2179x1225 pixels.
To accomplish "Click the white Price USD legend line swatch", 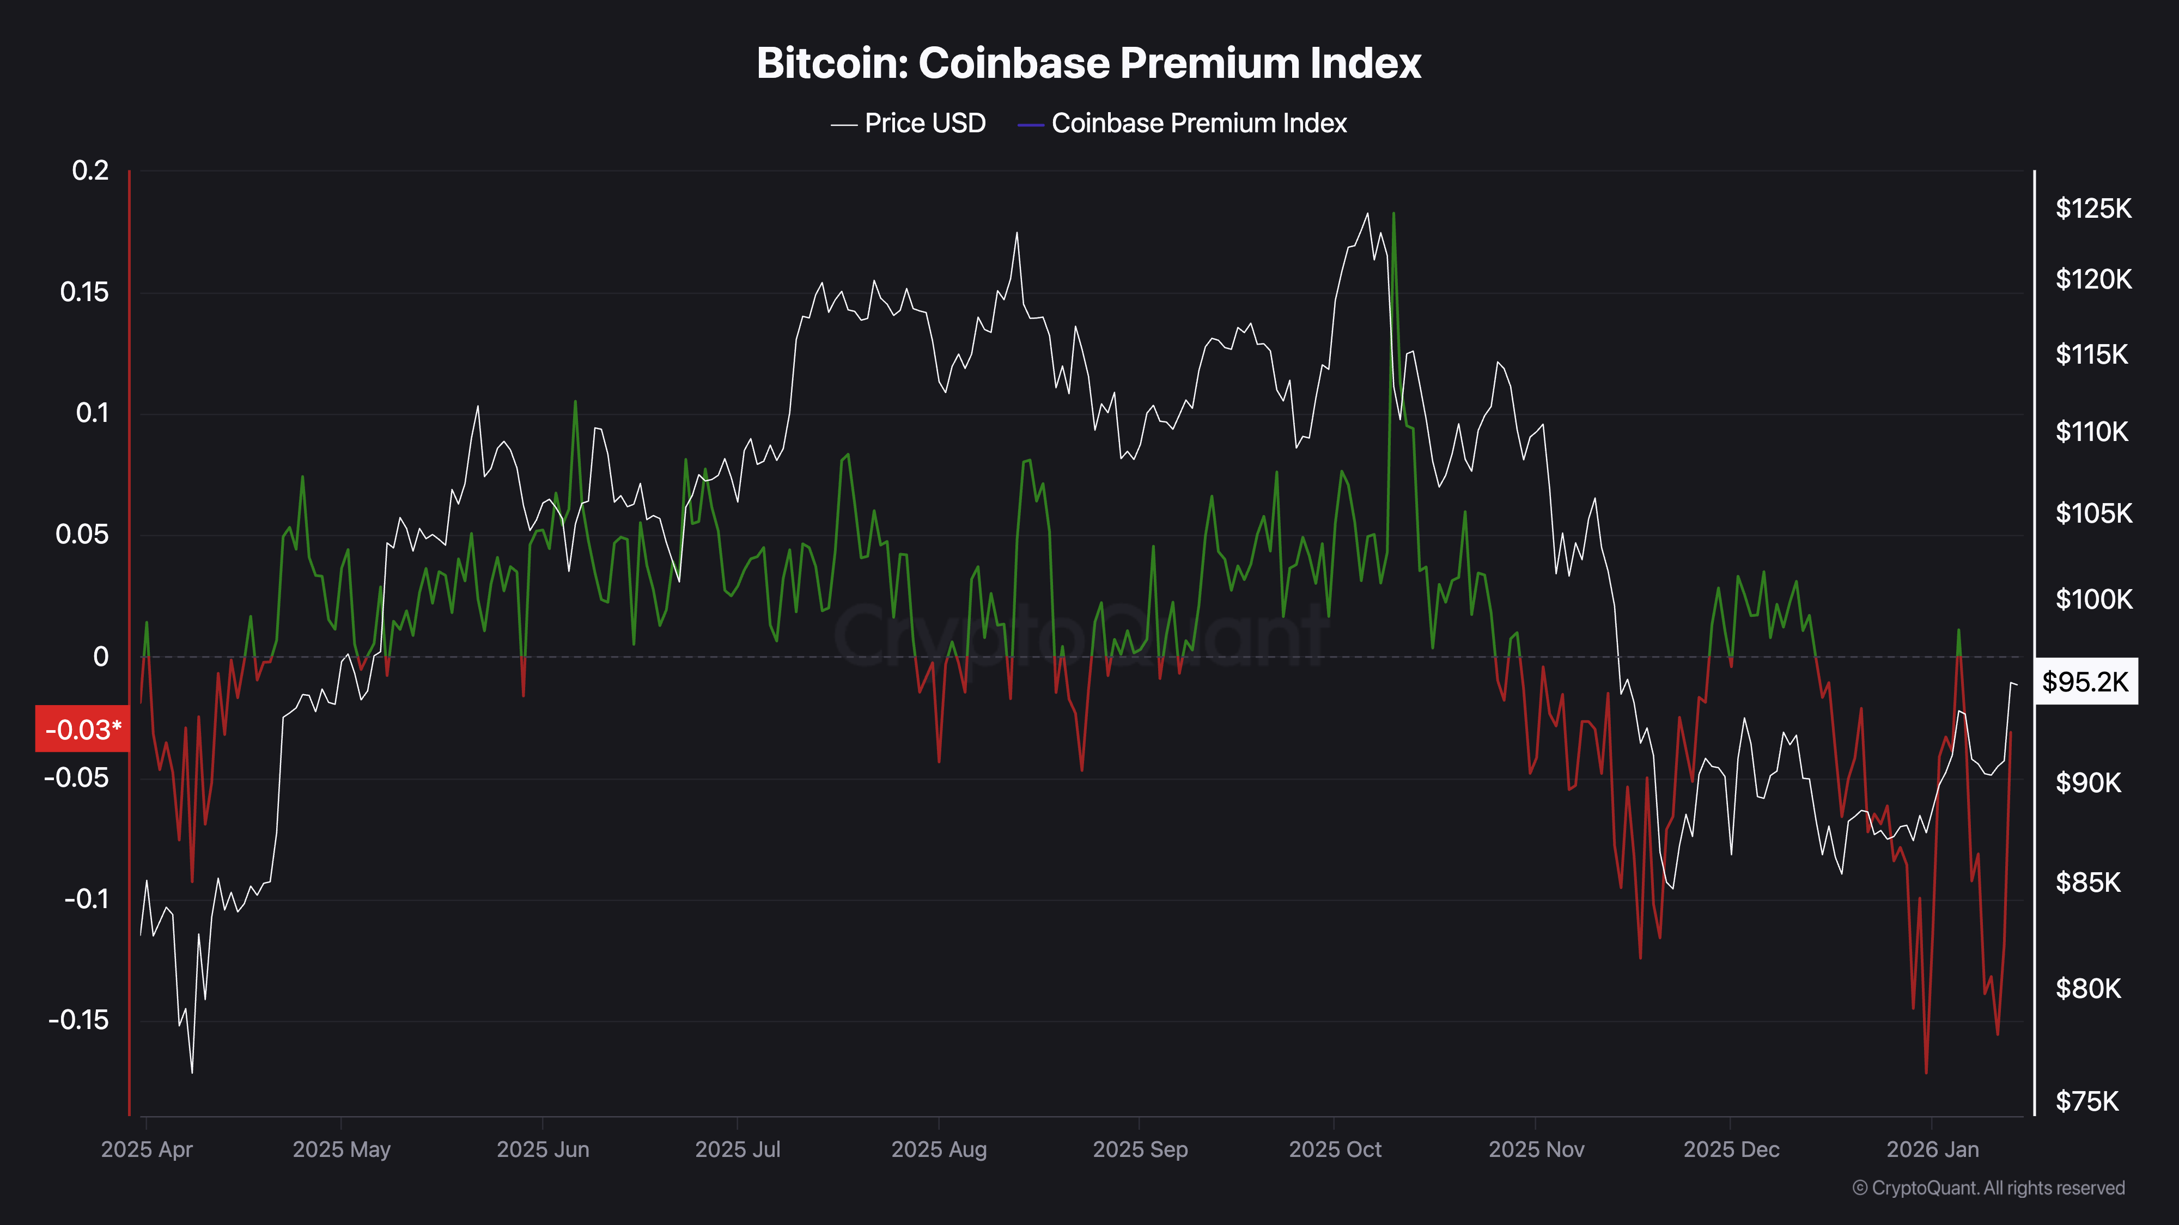I will [843, 125].
